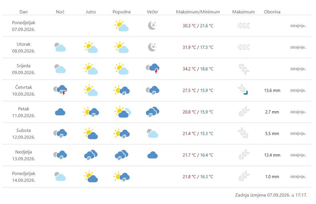Click Ponedjeljak 14.09. afternoon sun rain icon
The width and height of the screenshot is (316, 204).
(122, 177)
